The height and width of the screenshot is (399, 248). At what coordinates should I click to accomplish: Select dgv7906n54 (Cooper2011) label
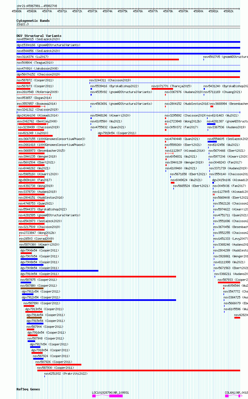pos(40,250)
